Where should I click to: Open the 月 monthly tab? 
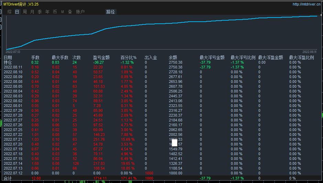point(32,12)
